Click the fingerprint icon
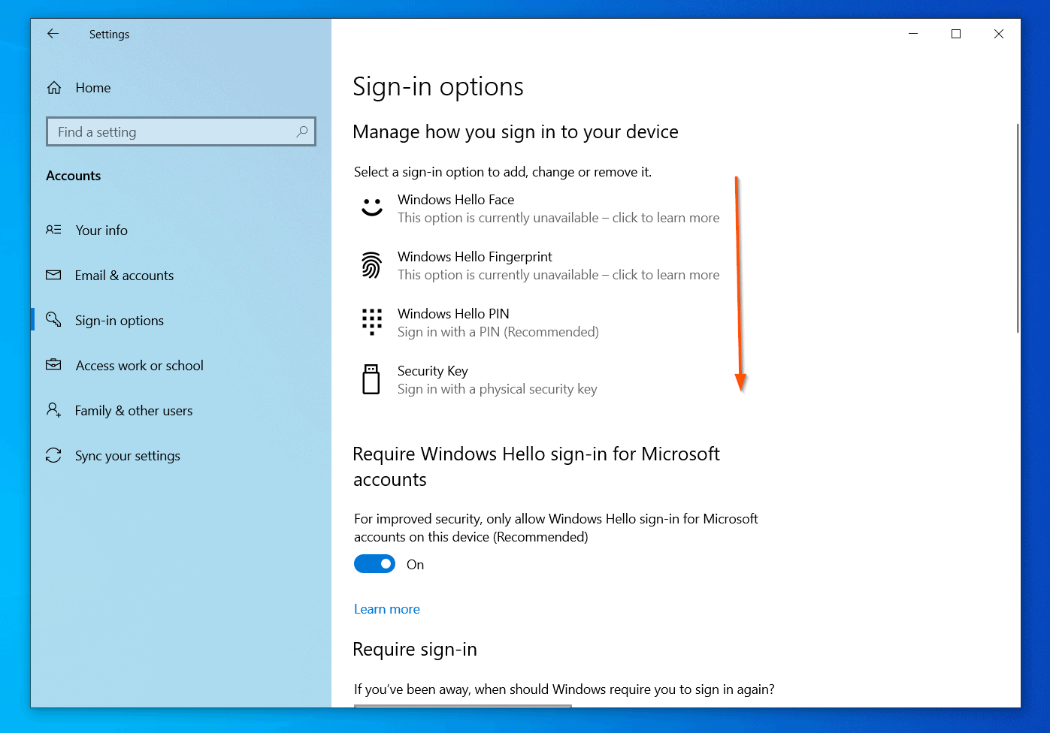 coord(371,265)
